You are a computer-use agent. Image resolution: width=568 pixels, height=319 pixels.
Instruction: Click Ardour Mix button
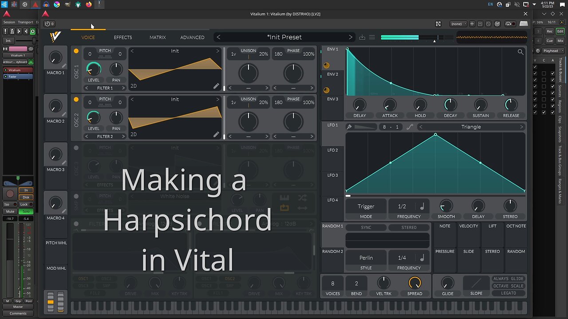560,41
